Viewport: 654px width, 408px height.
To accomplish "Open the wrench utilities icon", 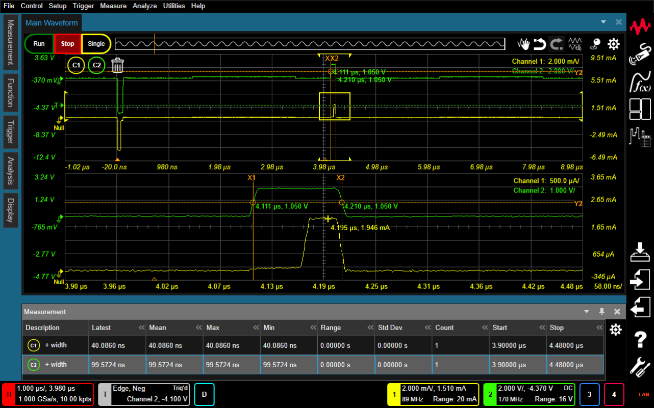I will click(640, 367).
